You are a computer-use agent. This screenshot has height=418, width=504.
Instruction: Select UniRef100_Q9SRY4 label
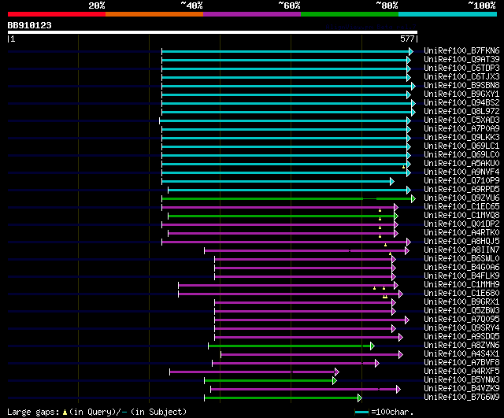click(x=461, y=328)
